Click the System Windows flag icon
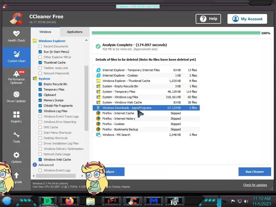Viewport: 276px width, 207px height. coord(35,79)
